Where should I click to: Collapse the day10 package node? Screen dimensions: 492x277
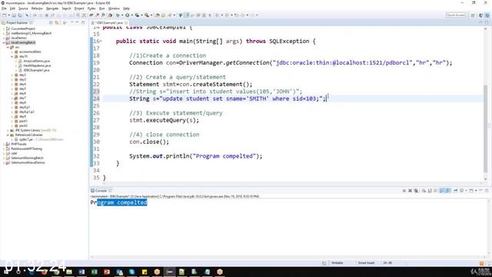pos(12,56)
